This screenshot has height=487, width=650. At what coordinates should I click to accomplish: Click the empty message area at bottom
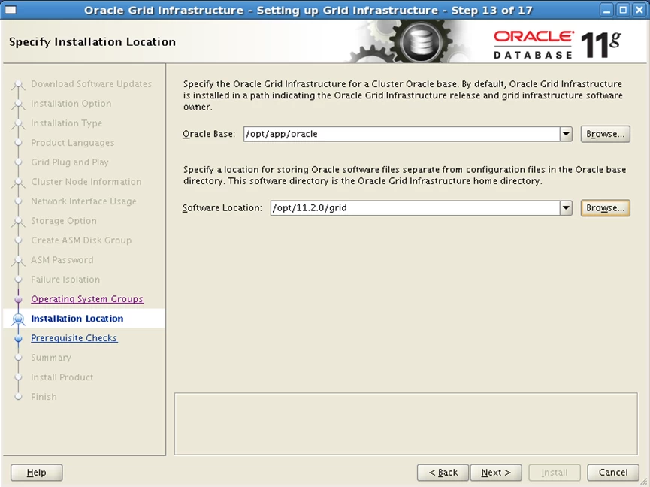406,424
